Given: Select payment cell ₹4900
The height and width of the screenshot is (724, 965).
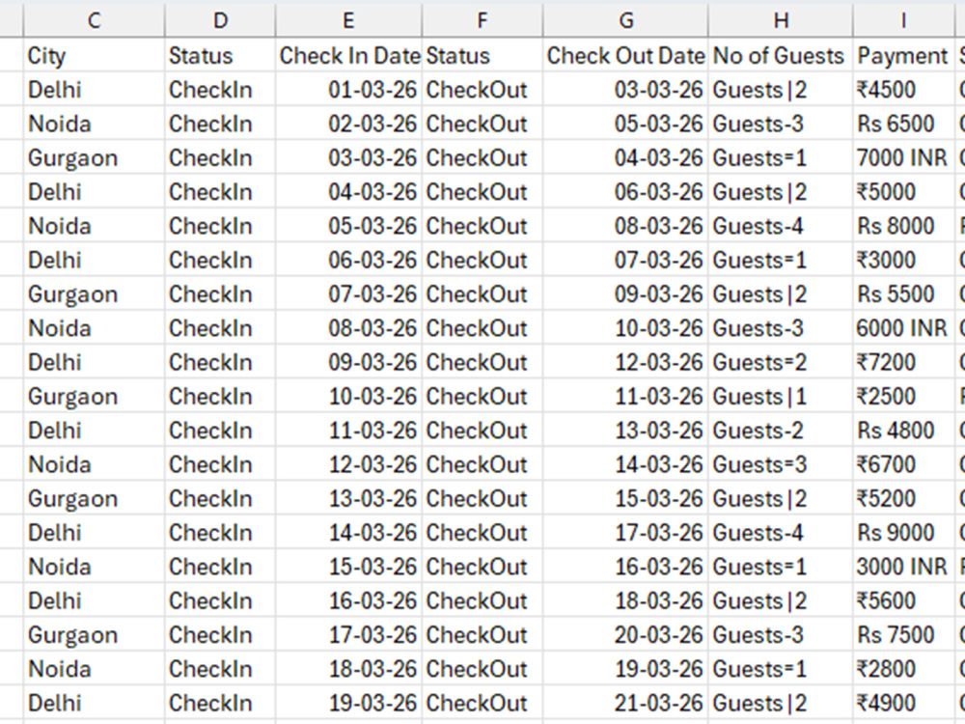Looking at the screenshot, I should (903, 703).
